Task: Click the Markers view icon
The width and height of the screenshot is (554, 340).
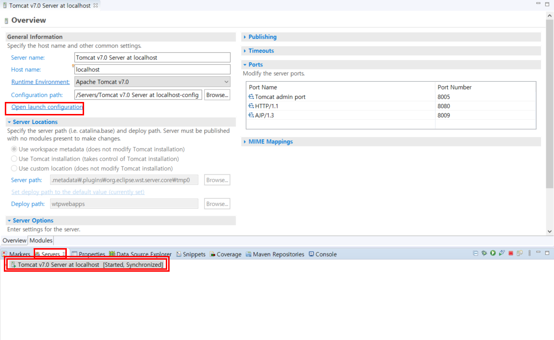Action: tap(5, 254)
